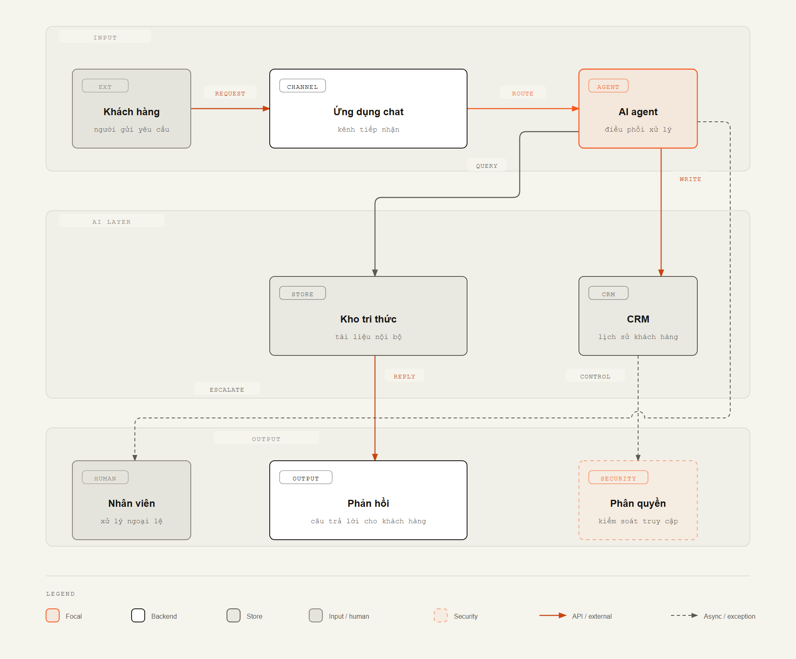Click the AI agent node
The image size is (796, 659).
(x=638, y=109)
